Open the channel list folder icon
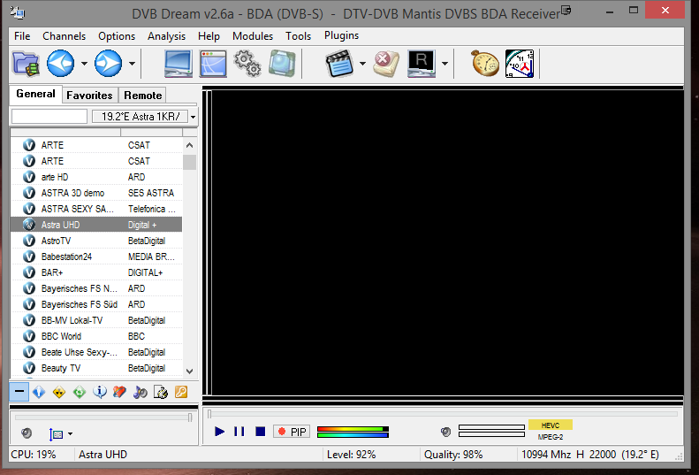699x475 pixels. pyautogui.click(x=26, y=64)
